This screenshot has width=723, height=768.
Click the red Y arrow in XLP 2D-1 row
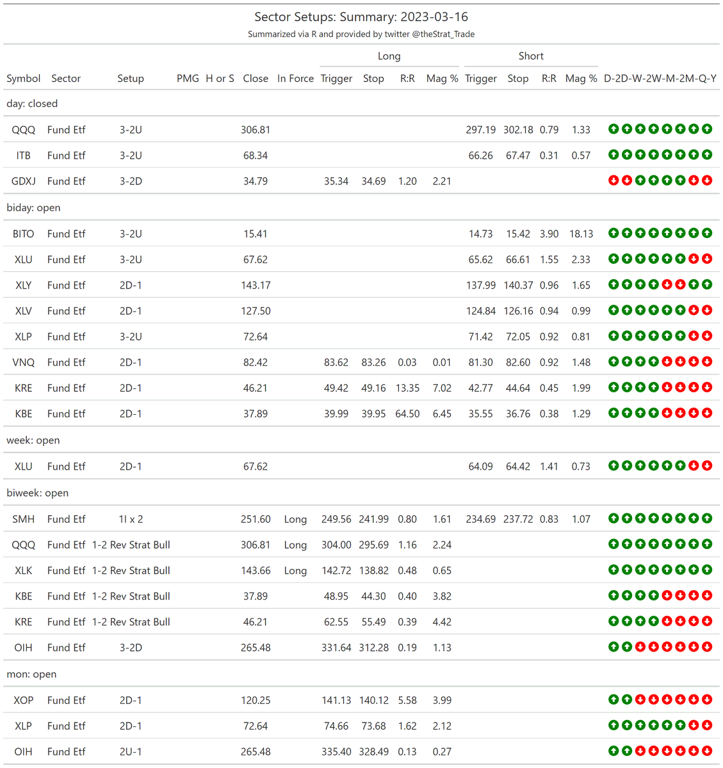pyautogui.click(x=707, y=725)
